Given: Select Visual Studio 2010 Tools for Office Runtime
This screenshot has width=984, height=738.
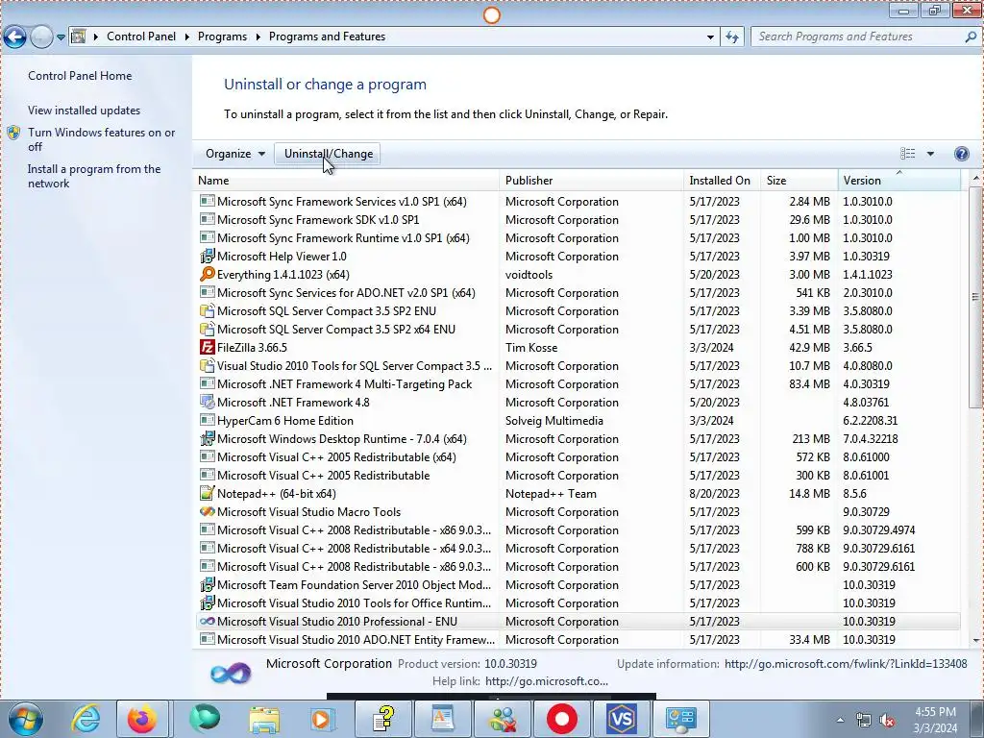Looking at the screenshot, I should (x=579, y=603).
